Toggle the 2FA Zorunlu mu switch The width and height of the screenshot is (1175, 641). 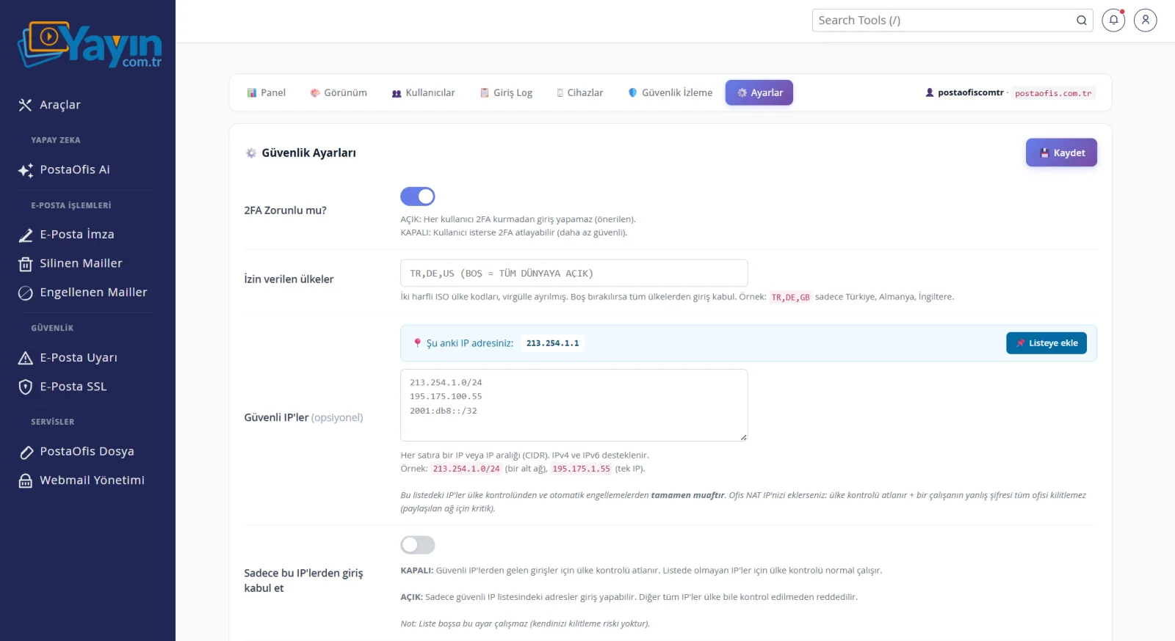click(x=418, y=197)
